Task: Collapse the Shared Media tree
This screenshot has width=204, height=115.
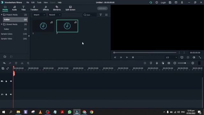Action: tap(2, 24)
